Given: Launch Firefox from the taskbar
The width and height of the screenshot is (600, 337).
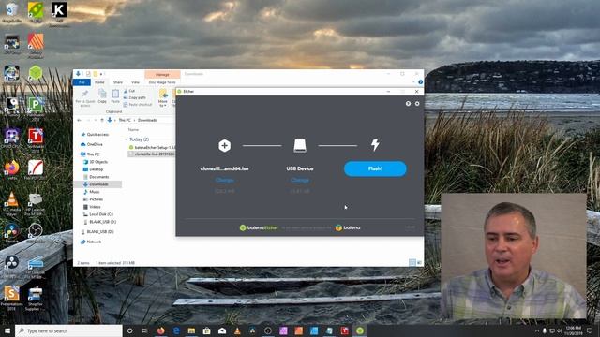Looking at the screenshot, I should (x=160, y=330).
